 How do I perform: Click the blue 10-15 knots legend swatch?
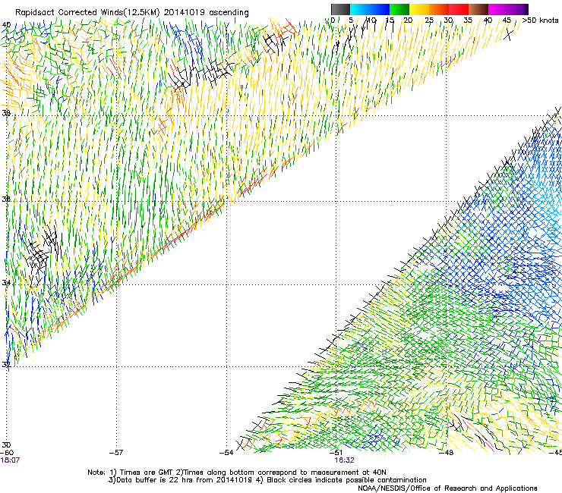[380, 9]
